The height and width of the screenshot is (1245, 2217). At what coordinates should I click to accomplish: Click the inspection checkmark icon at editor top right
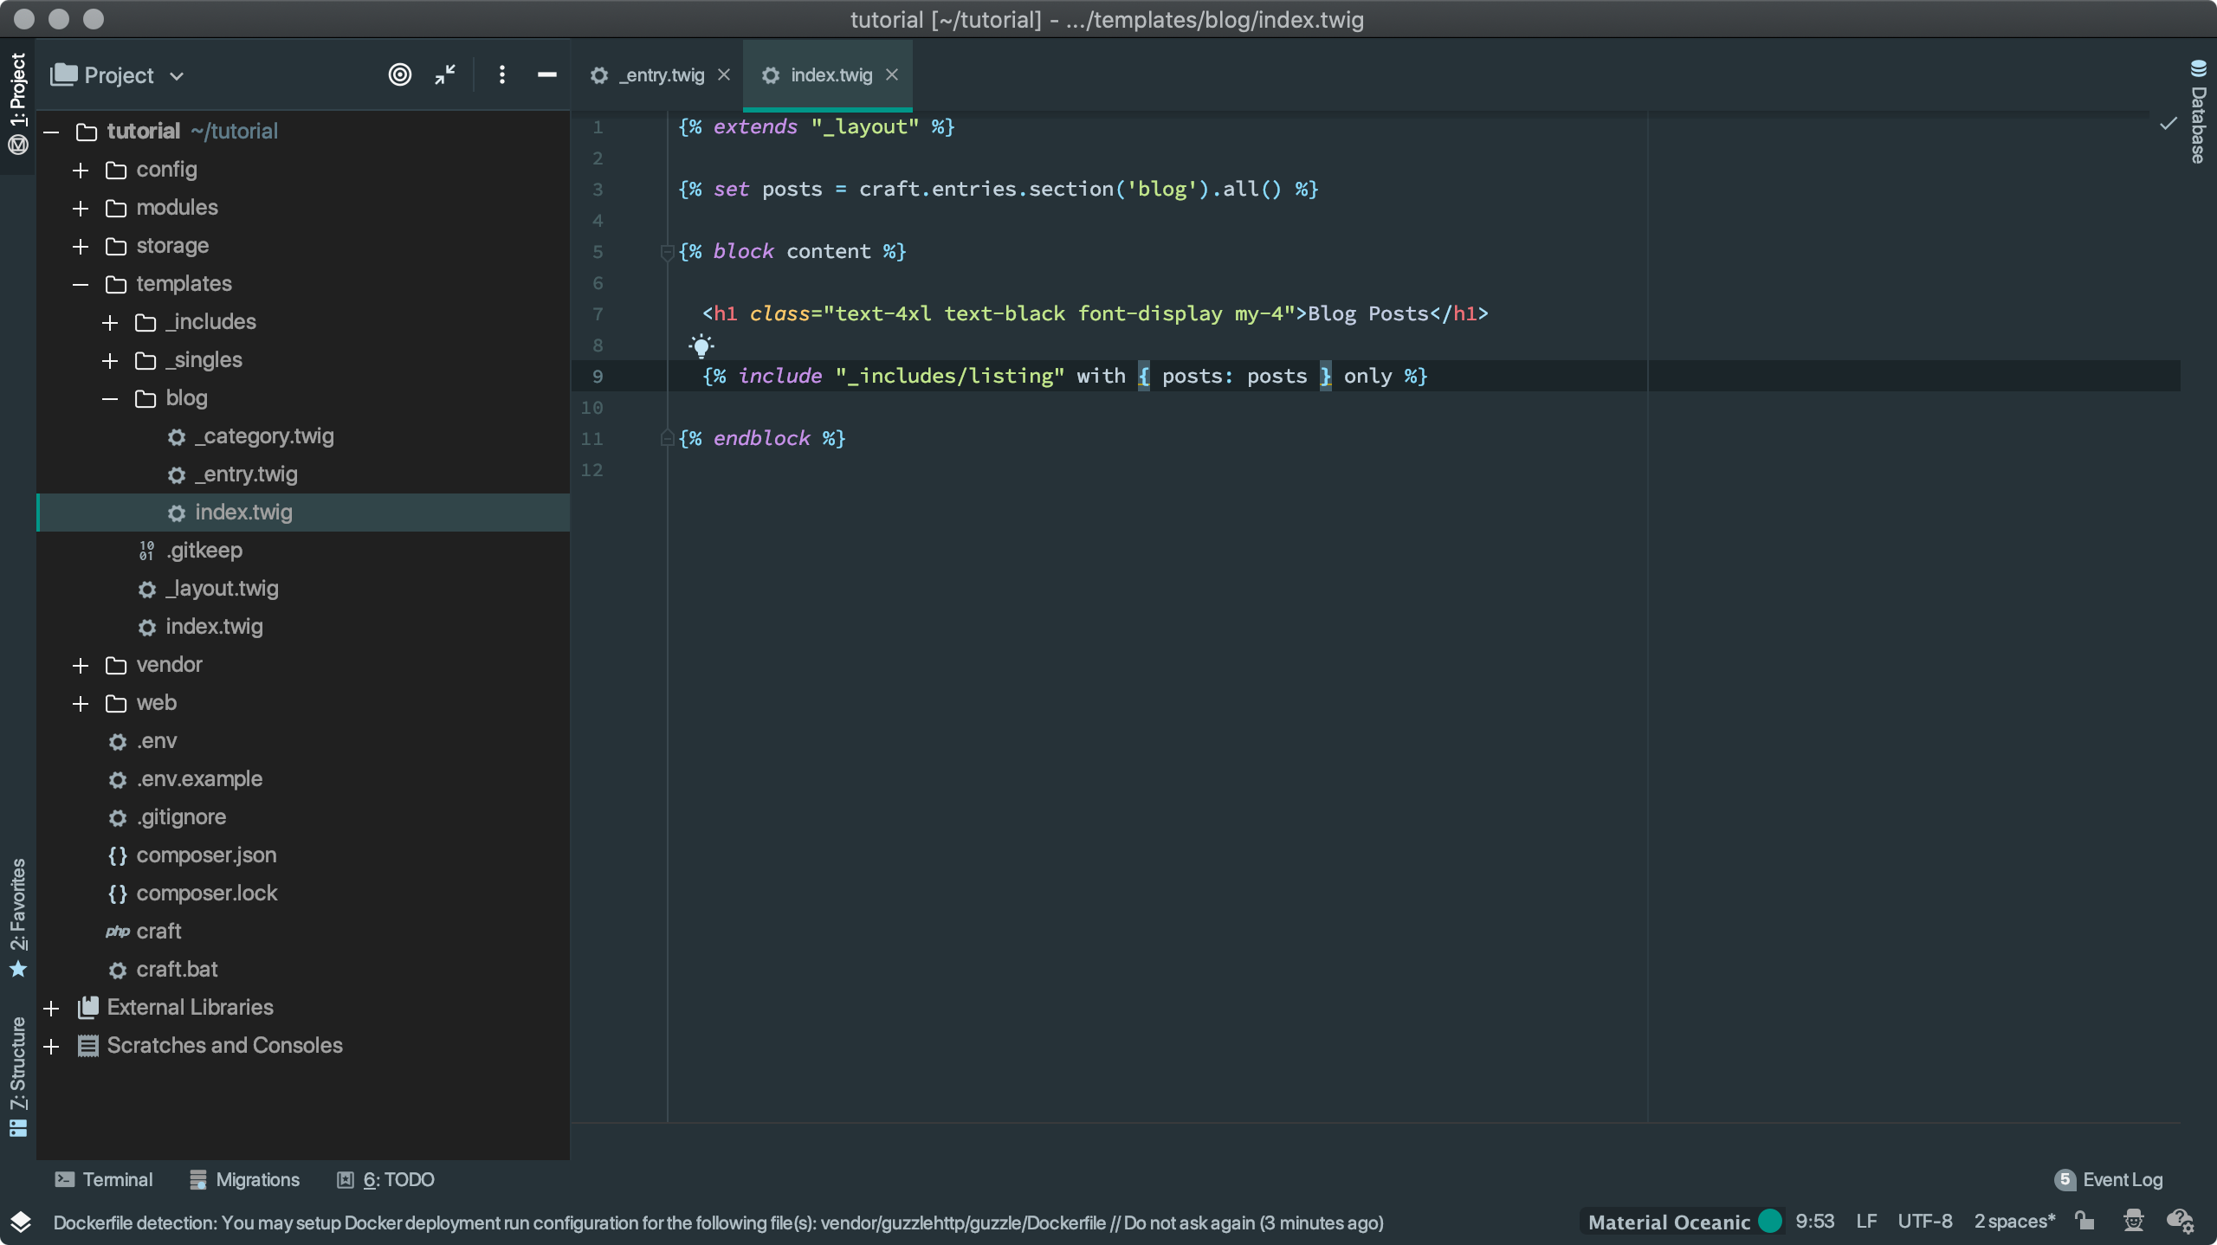[x=2168, y=124]
